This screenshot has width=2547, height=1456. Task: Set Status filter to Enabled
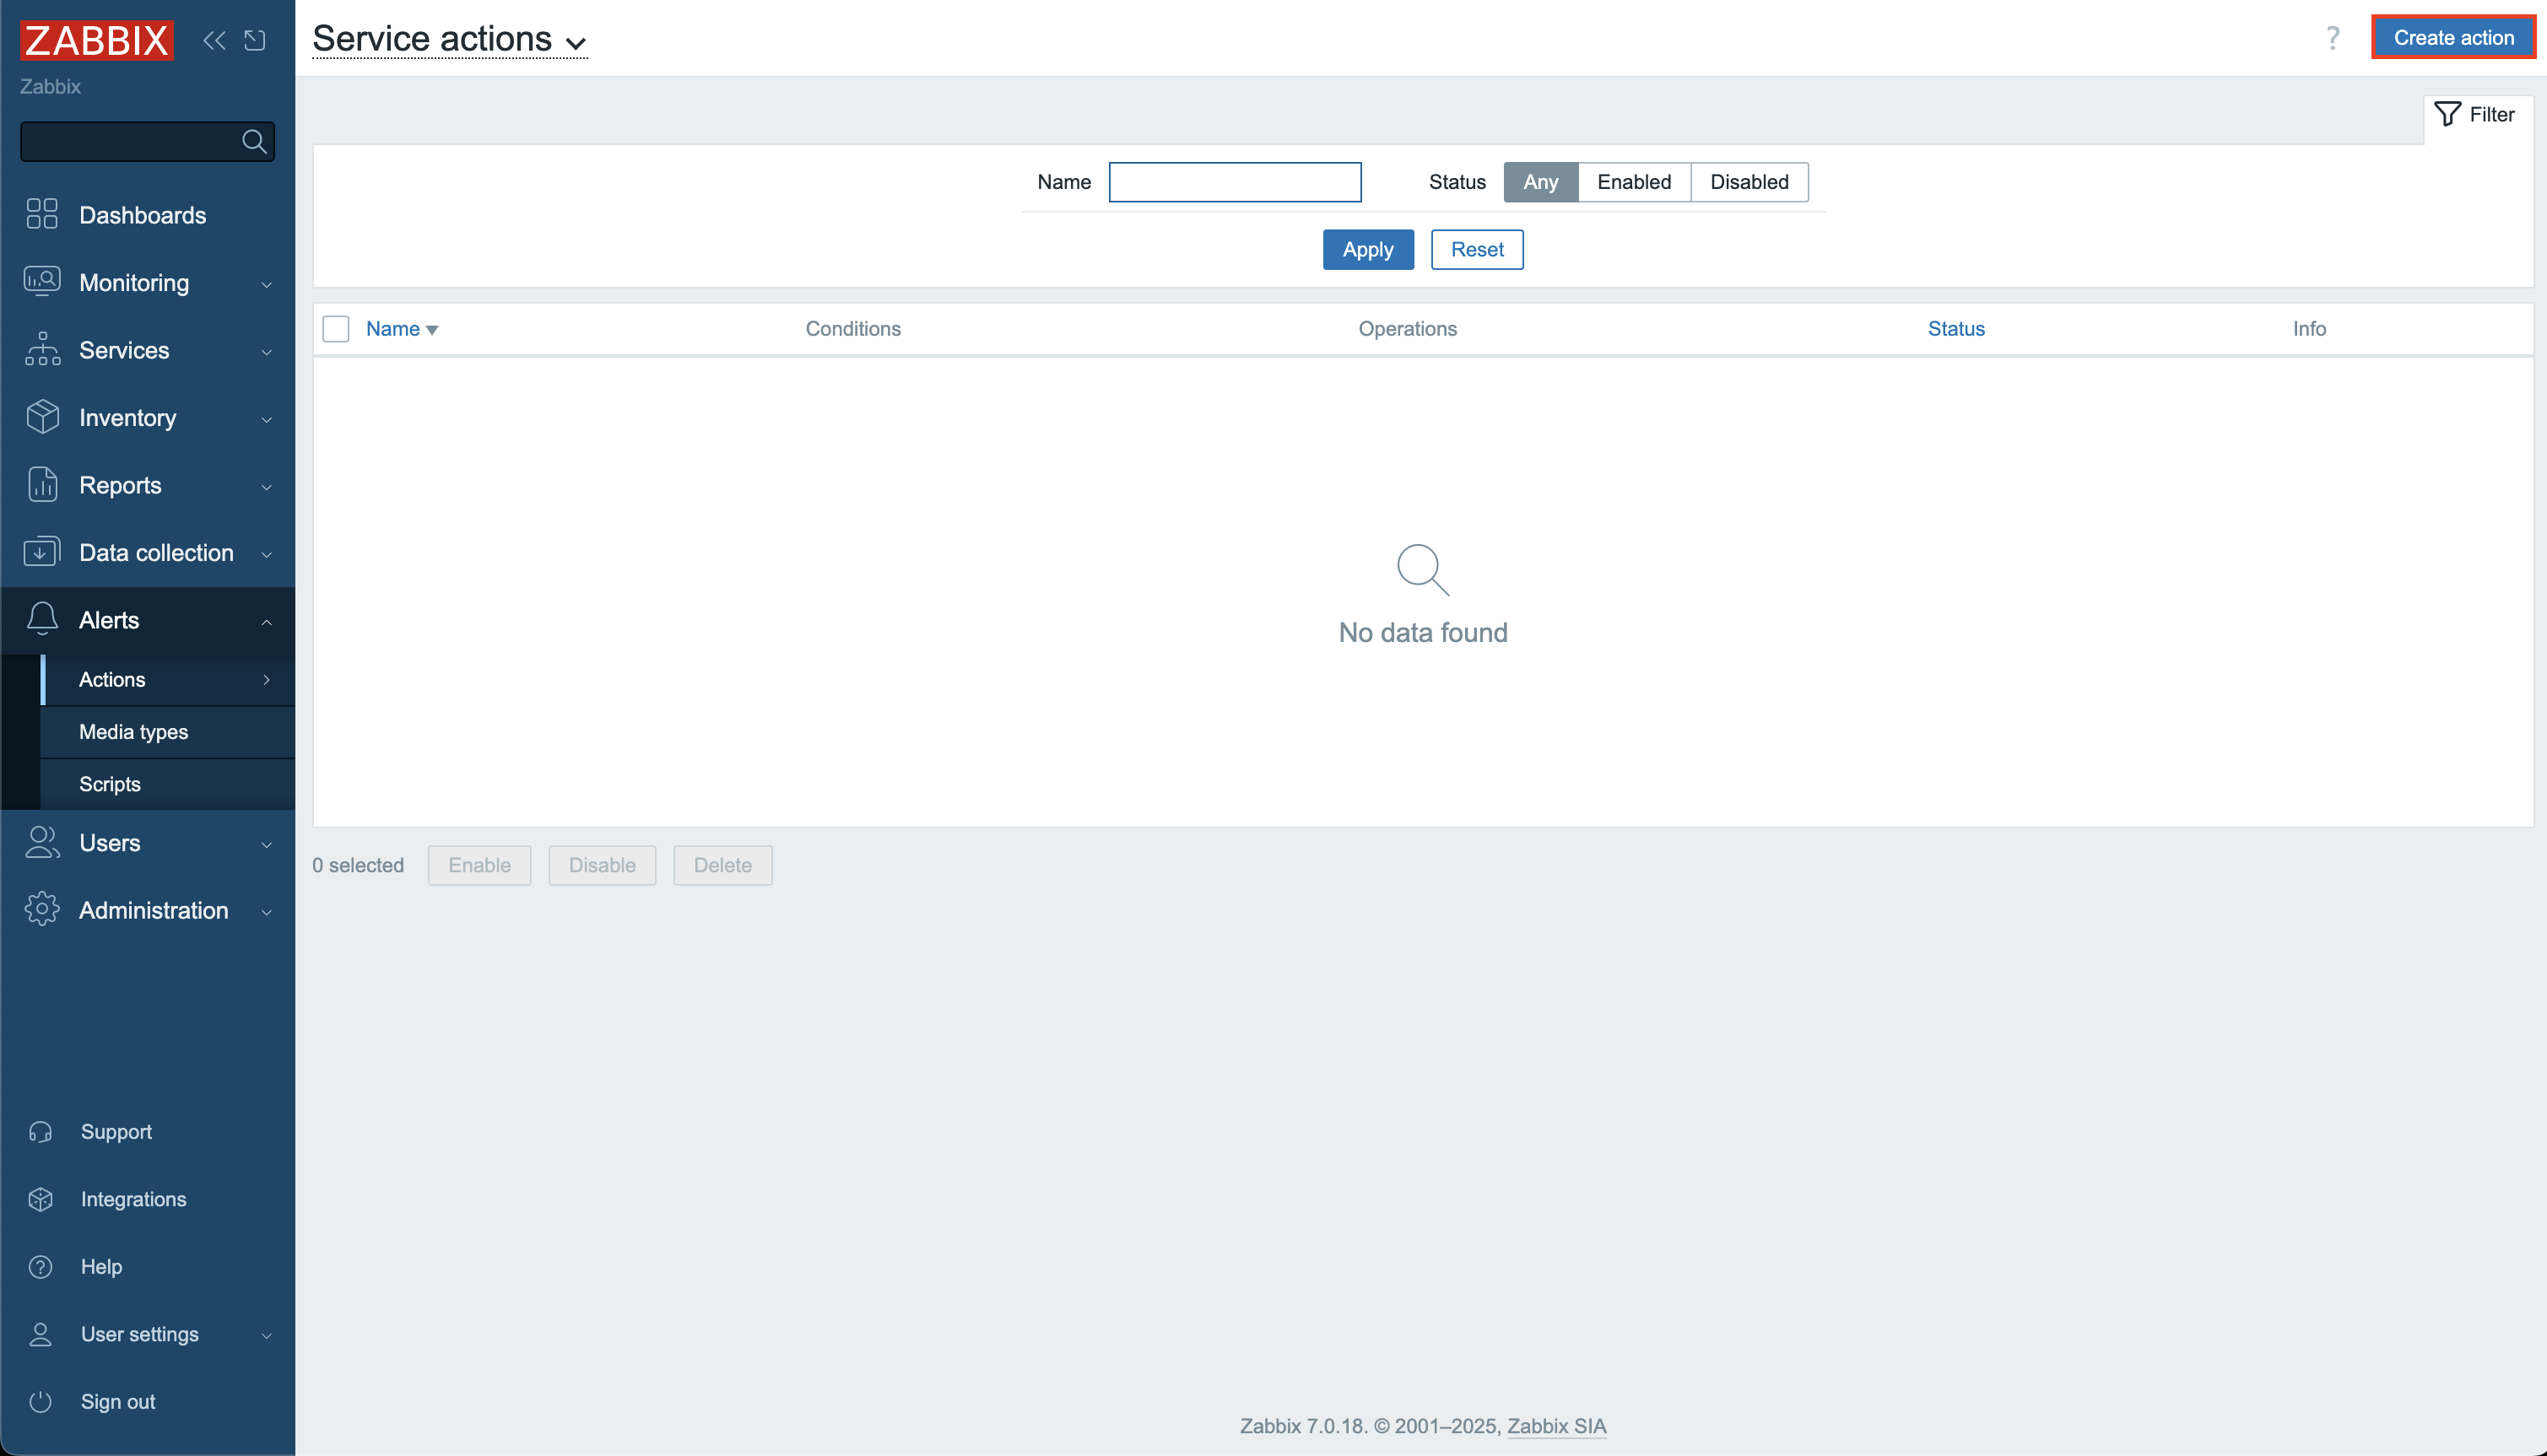1633,182
